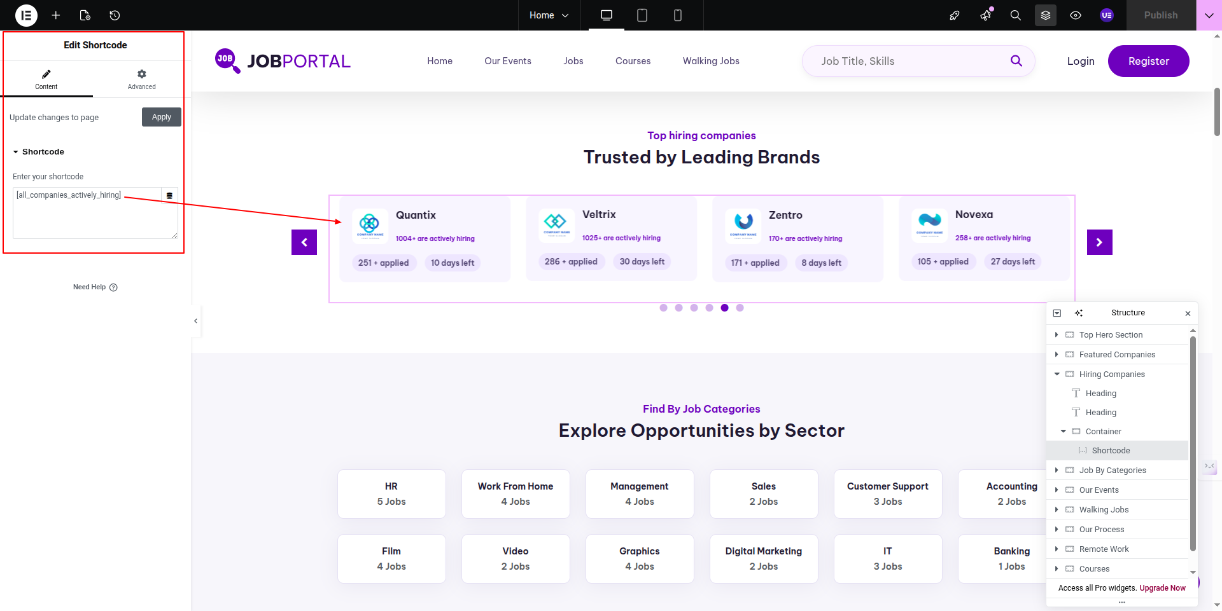Switch to the Advanced tab
Screen dimensions: 1222x611
tap(141, 79)
